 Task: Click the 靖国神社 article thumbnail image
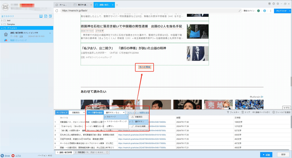tap(197, 31)
